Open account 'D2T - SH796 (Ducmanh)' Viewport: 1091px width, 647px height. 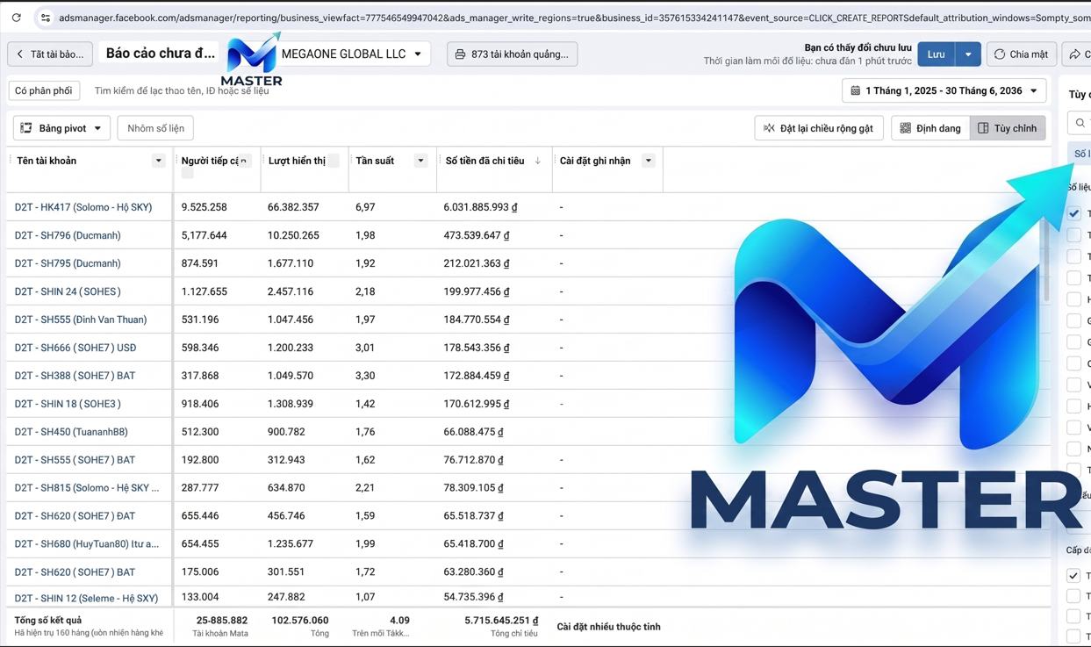tap(68, 235)
